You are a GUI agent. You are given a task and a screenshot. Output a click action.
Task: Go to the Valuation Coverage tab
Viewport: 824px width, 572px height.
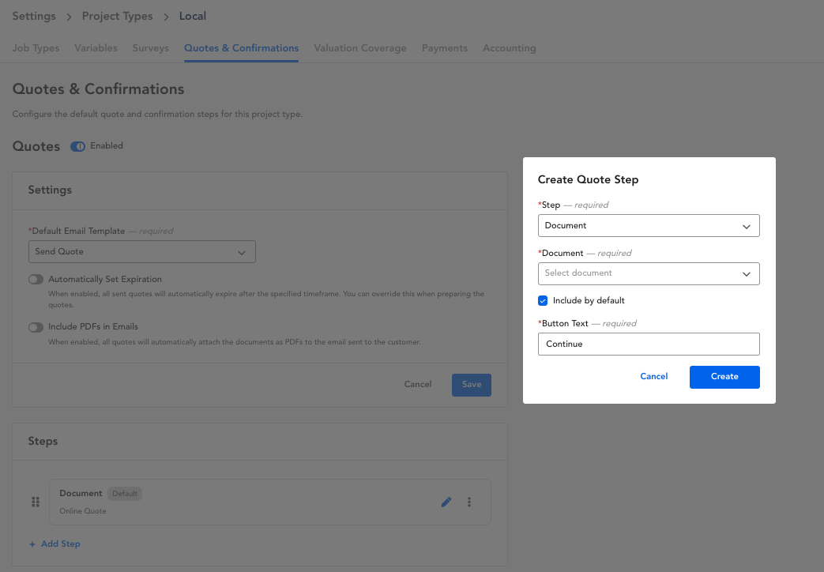(360, 48)
